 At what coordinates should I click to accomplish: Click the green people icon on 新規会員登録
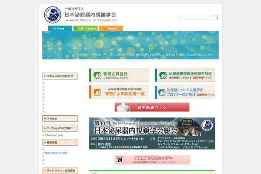point(97,75)
